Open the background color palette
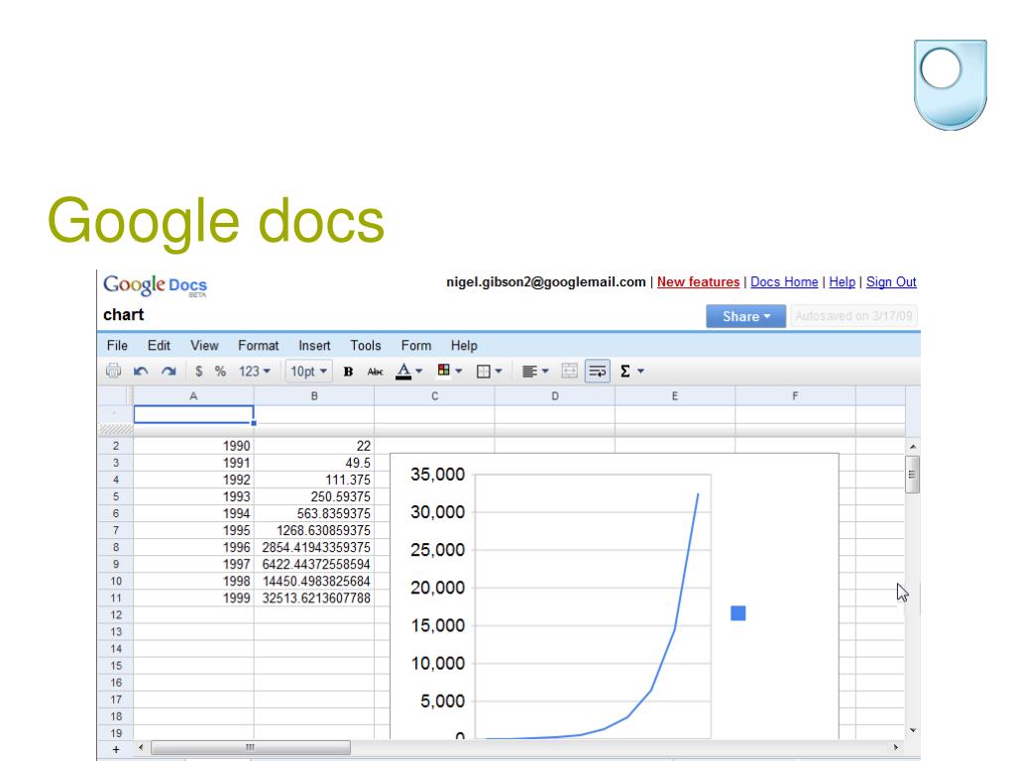 449,371
